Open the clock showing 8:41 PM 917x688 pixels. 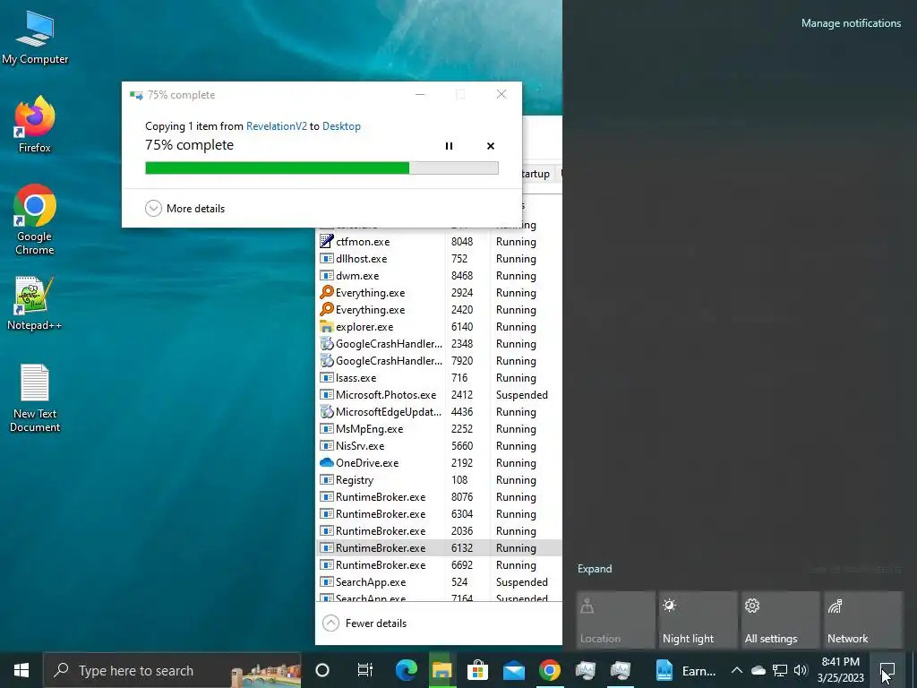click(x=840, y=670)
